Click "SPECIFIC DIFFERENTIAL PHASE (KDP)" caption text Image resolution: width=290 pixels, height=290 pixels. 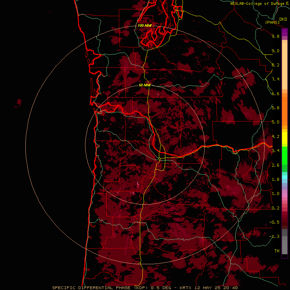tap(101, 288)
